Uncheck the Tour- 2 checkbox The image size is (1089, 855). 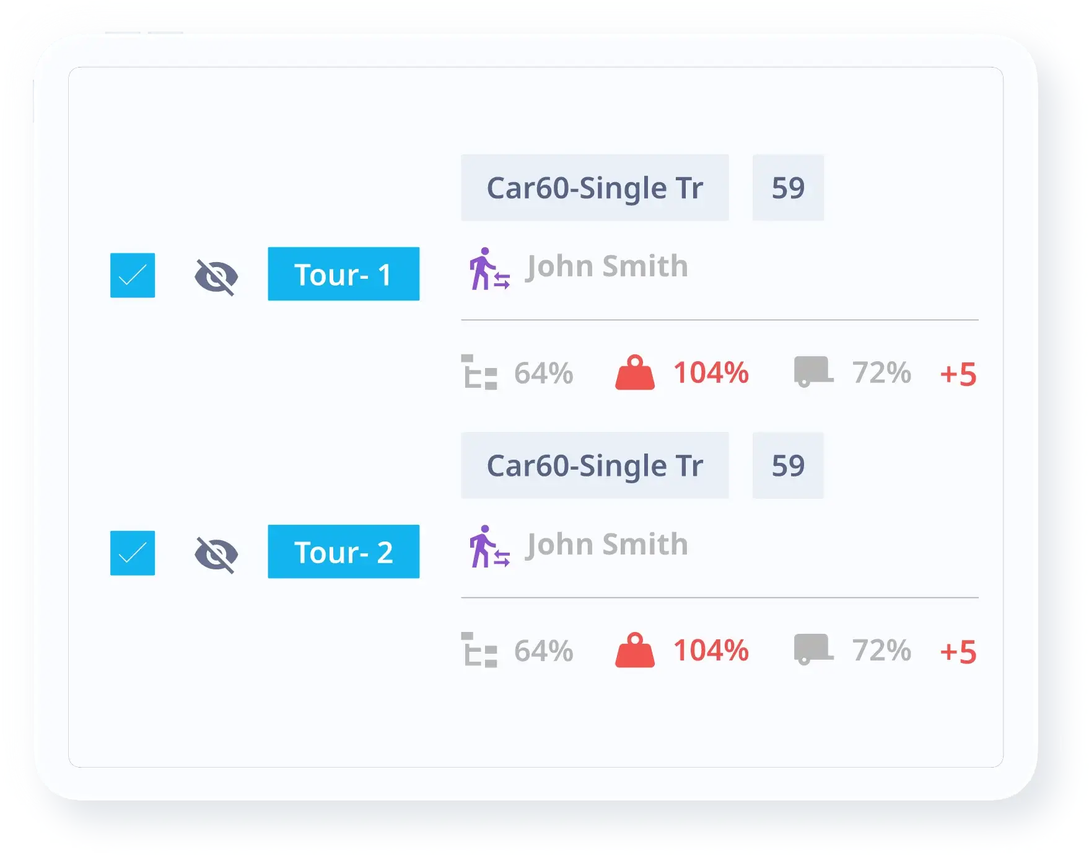pyautogui.click(x=133, y=553)
